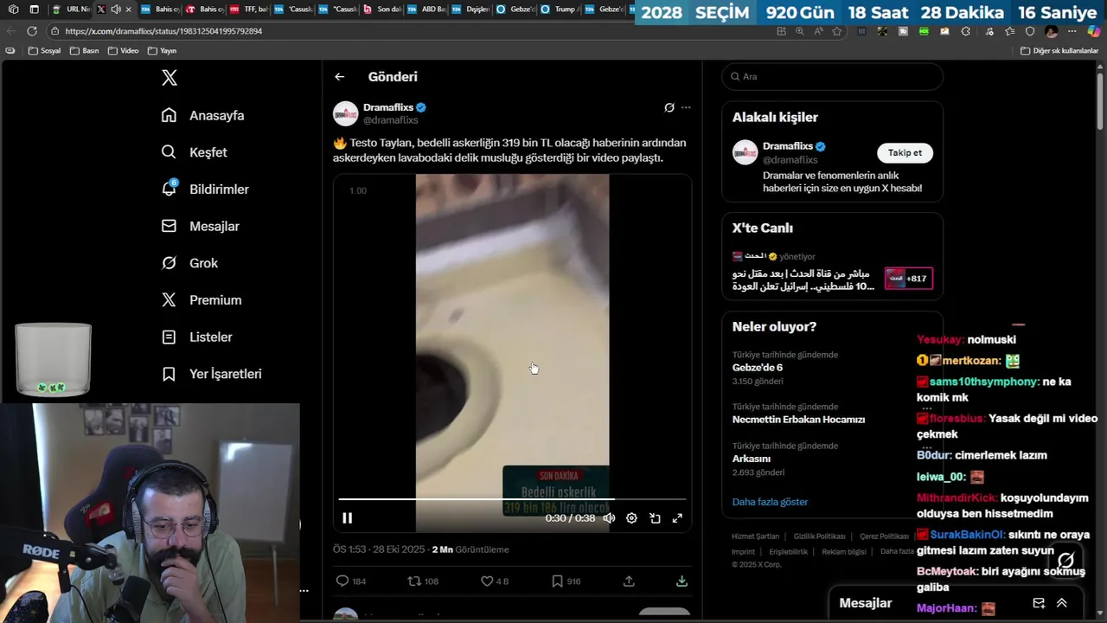Open Hizmet Şartları footer link
Image resolution: width=1107 pixels, height=623 pixels.
pyautogui.click(x=755, y=536)
